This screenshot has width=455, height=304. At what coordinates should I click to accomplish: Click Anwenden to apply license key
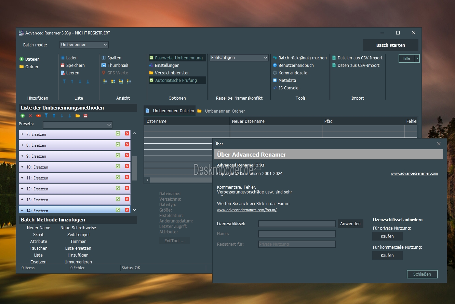(350, 224)
